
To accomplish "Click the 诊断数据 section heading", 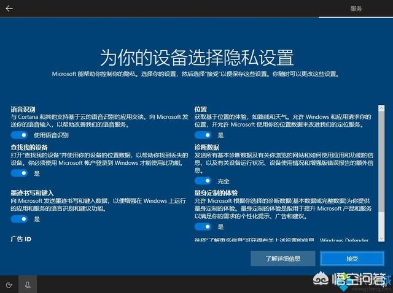I will 206,147.
